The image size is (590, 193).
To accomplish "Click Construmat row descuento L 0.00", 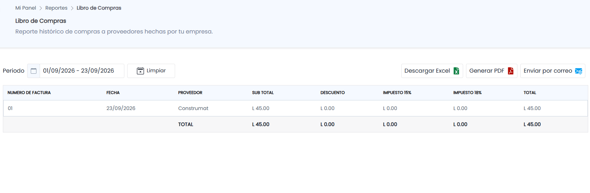I will (327, 108).
